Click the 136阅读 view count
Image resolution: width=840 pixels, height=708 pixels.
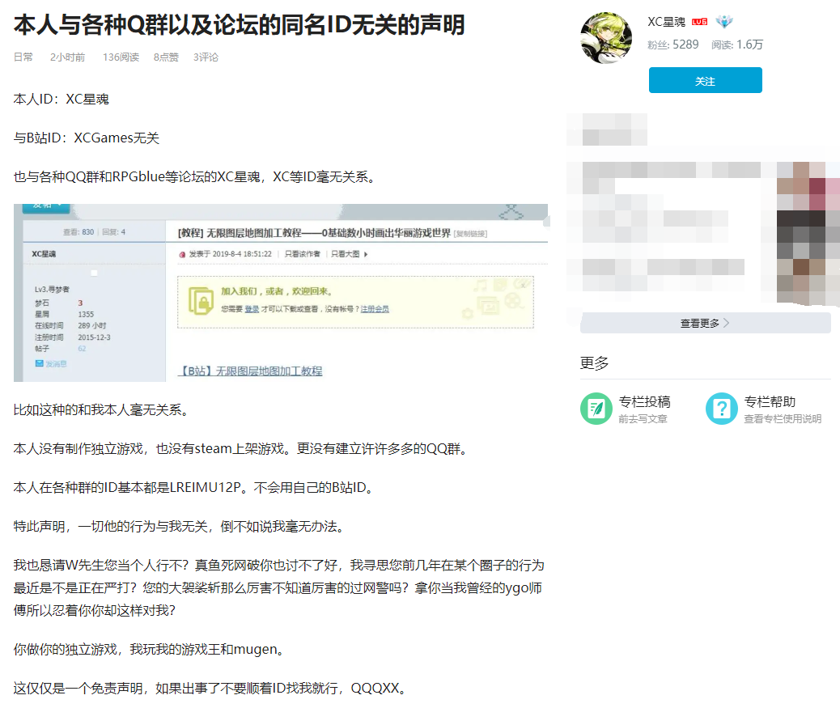coord(121,57)
